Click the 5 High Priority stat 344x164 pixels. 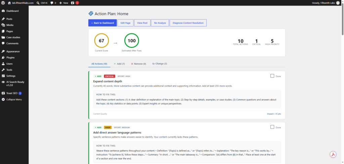pos(272,42)
